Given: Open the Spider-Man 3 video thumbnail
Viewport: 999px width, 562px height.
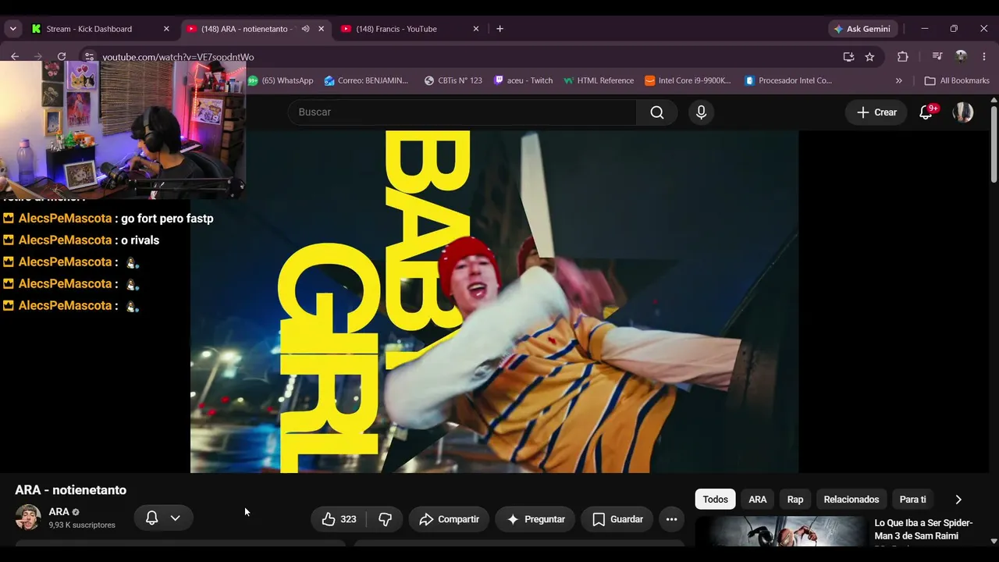Looking at the screenshot, I should point(780,532).
